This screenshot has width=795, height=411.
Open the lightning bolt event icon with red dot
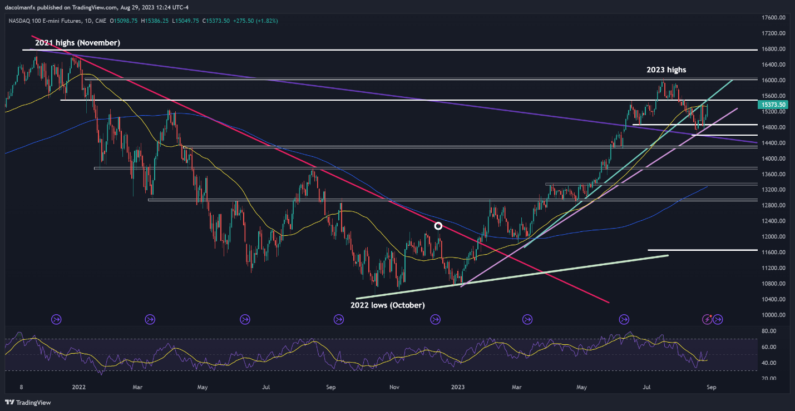pos(708,319)
